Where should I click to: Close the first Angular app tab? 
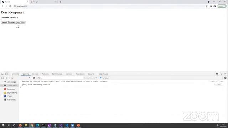(27, 2)
